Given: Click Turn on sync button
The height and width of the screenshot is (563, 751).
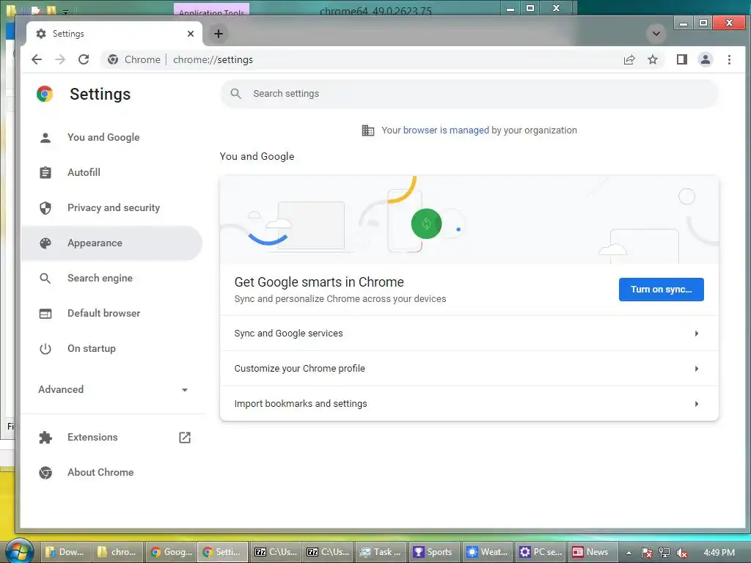Looking at the screenshot, I should pyautogui.click(x=661, y=289).
